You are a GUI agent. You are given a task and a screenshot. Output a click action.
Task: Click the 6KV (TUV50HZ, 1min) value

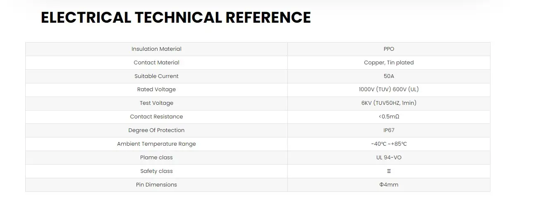389,103
